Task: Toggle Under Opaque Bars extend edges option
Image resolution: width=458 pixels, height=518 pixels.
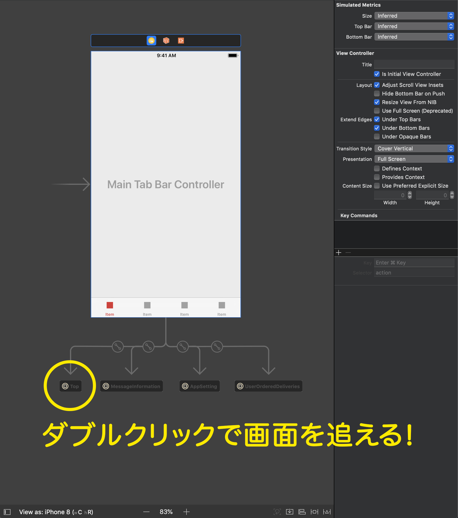Action: pos(376,136)
